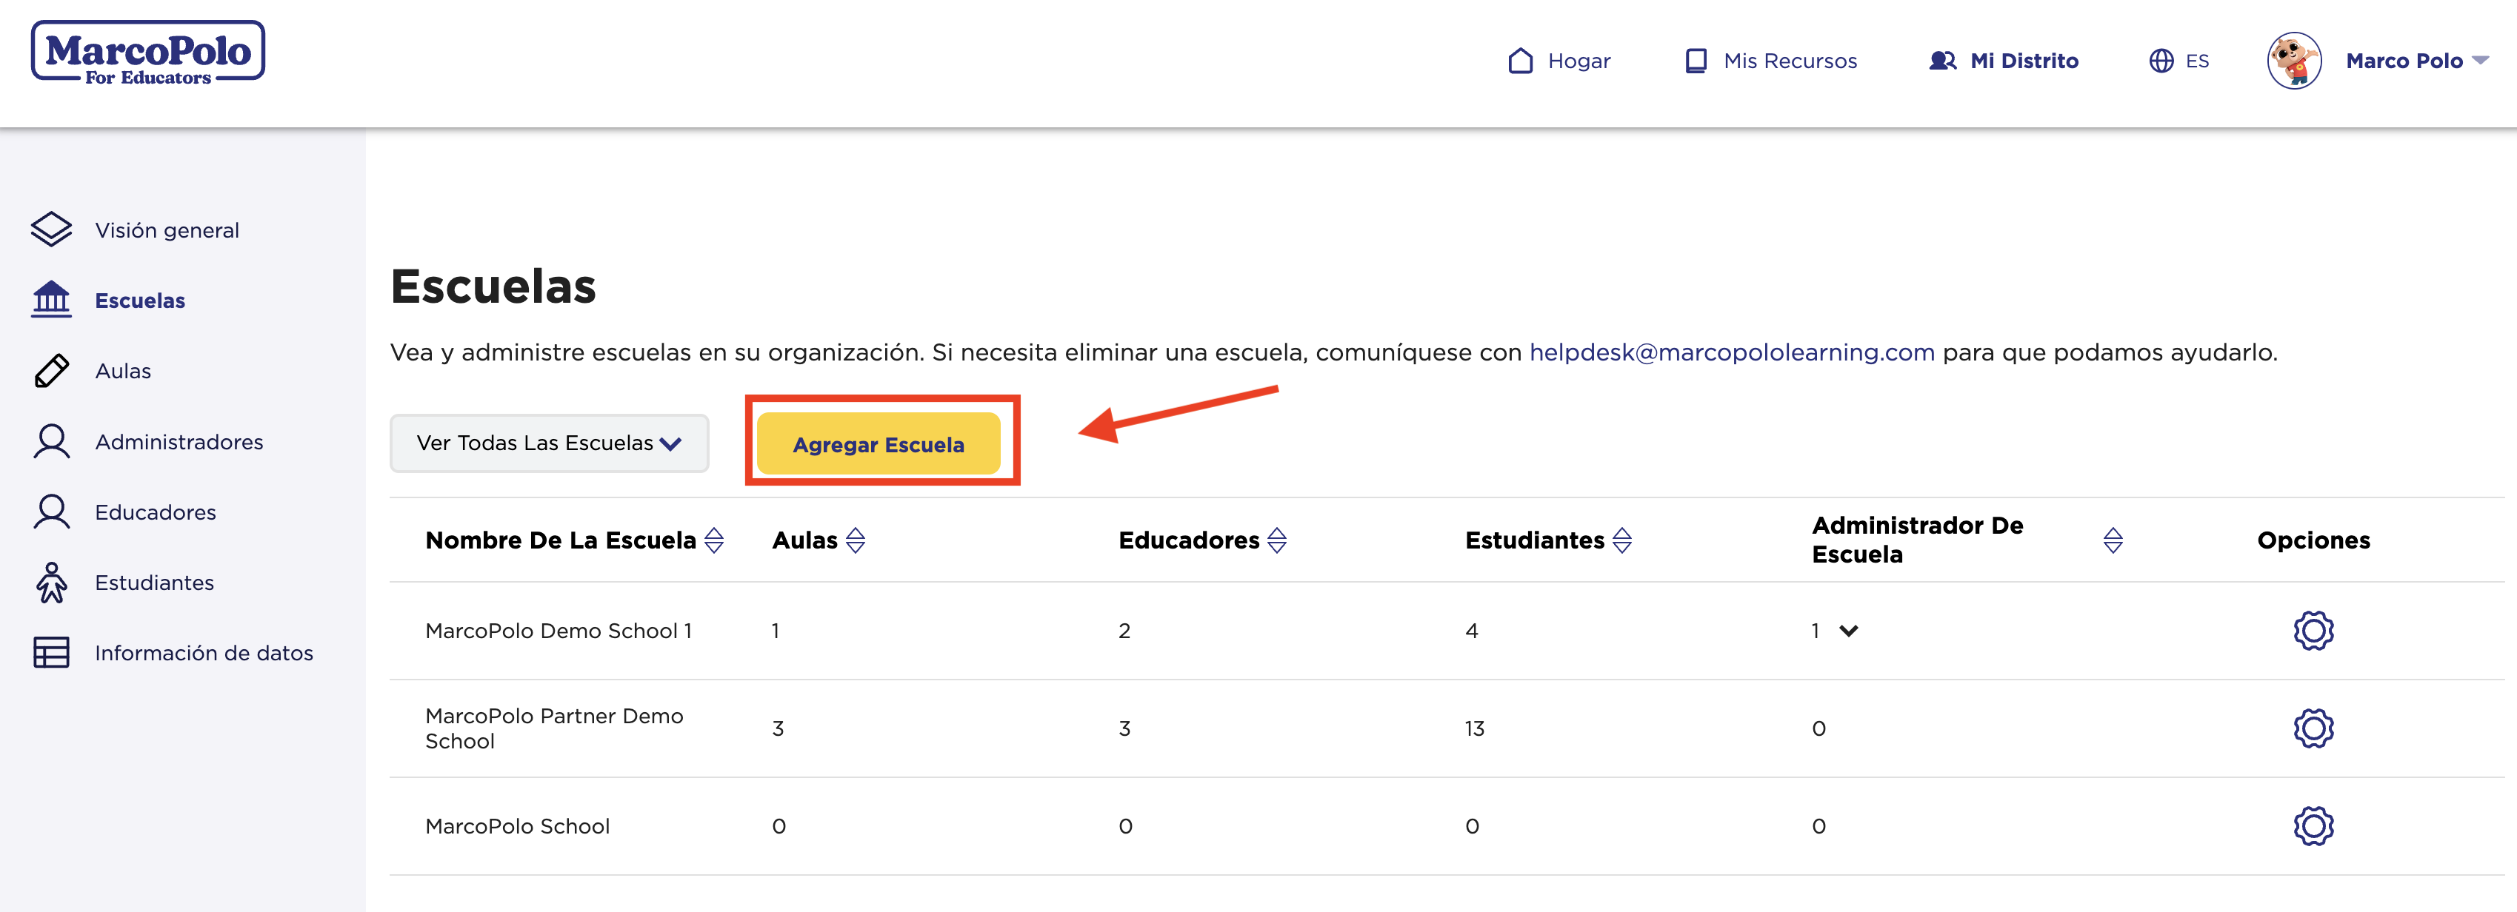The width and height of the screenshot is (2517, 912).
Task: Click the Aulas column header text
Action: pos(805,540)
